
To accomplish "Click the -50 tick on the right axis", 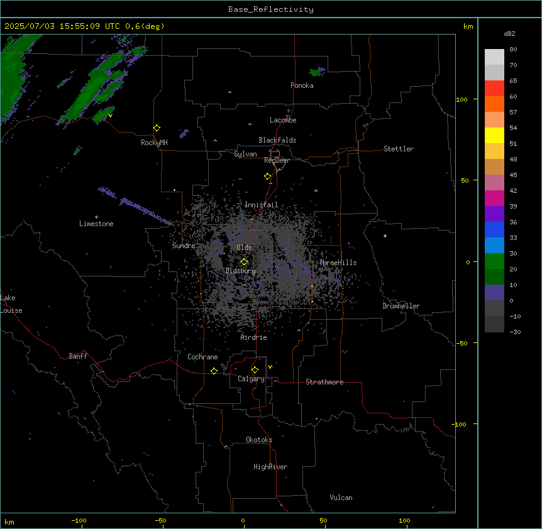I will [462, 343].
